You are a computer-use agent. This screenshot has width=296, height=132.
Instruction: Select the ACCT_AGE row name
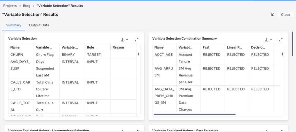pos(164,58)
